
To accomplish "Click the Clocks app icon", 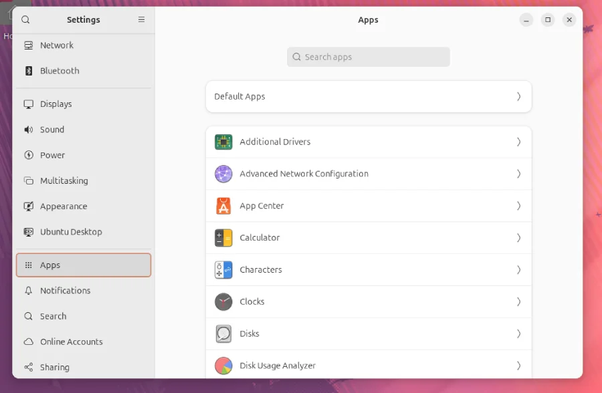I will [223, 301].
